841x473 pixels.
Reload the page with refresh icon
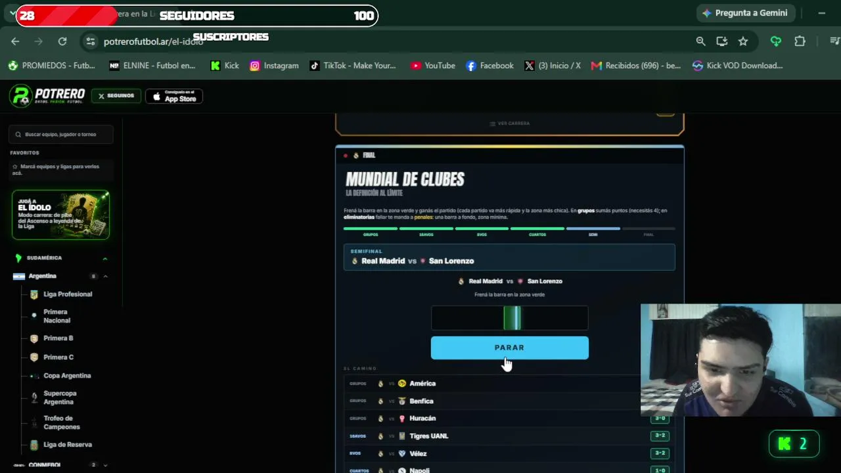pyautogui.click(x=62, y=41)
